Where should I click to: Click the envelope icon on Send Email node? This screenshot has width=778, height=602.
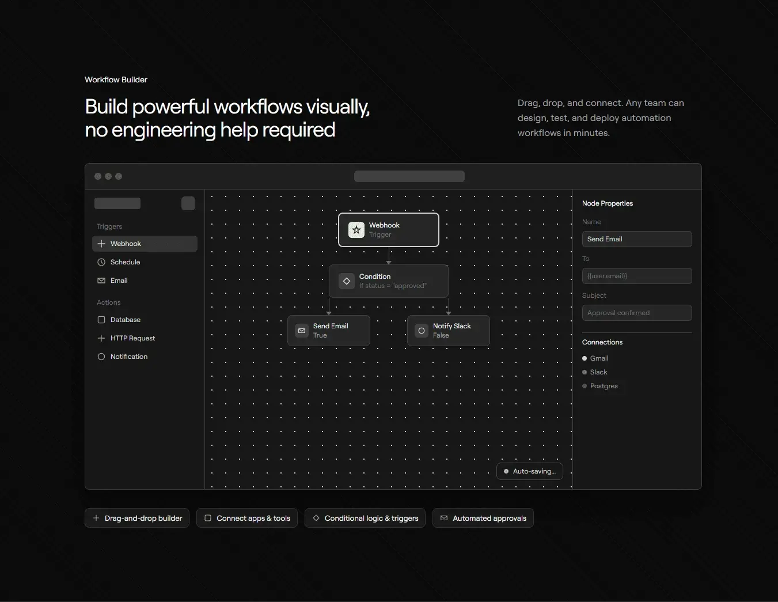(x=302, y=331)
